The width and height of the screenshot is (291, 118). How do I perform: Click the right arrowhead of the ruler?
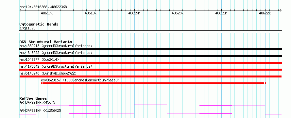(281, 10)
